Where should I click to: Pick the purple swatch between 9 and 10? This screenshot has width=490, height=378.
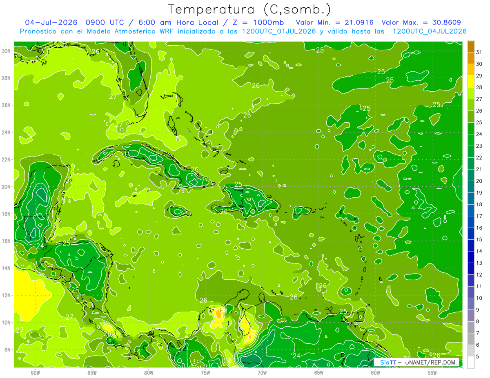click(471, 304)
